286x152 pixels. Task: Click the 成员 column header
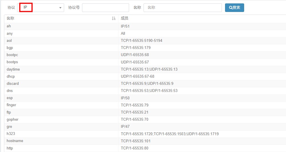[x=124, y=18]
